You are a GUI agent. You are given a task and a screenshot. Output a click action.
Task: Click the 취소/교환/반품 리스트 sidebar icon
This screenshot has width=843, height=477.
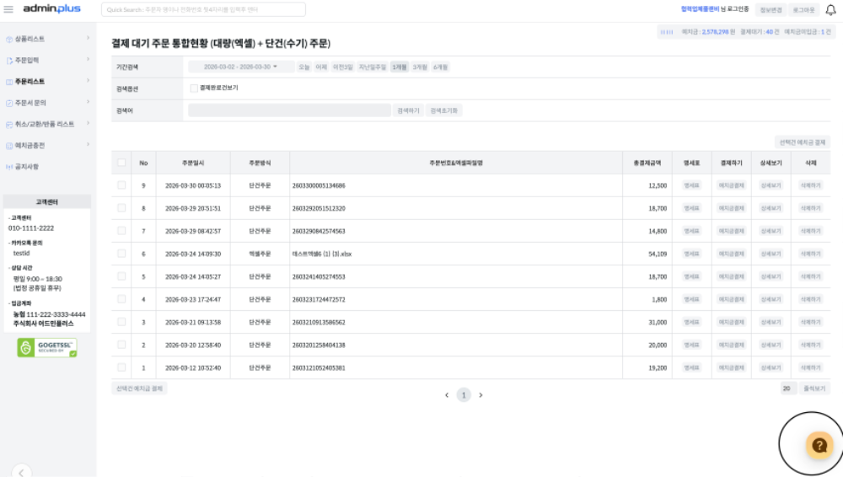click(9, 125)
